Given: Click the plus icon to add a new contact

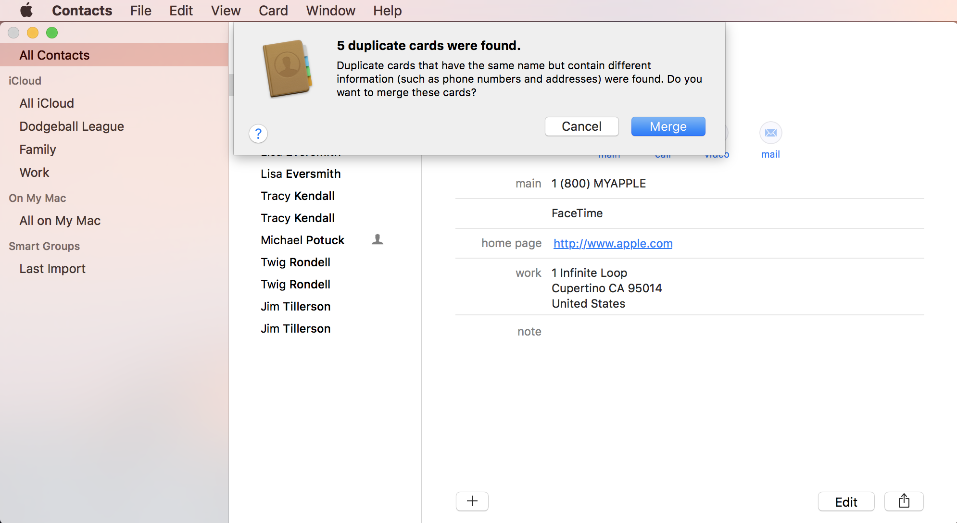Looking at the screenshot, I should [472, 501].
